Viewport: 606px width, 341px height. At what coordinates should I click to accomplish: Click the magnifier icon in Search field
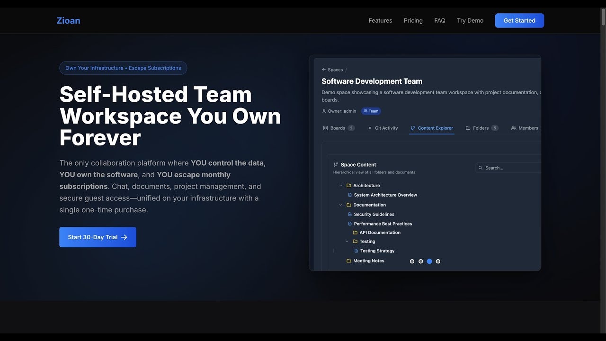pos(481,168)
